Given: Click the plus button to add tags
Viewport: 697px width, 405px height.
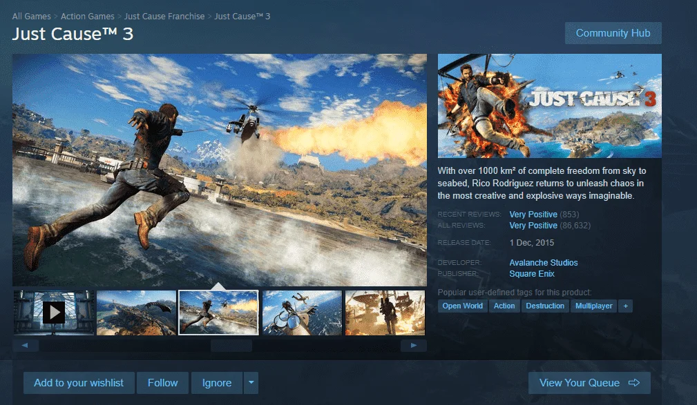Looking at the screenshot, I should coord(625,306).
